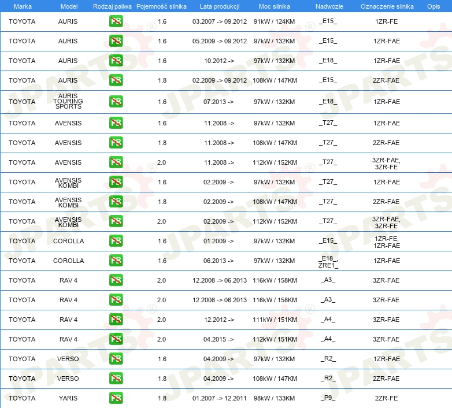Click the fuel icon for Corolla 06.2013 row

click(x=116, y=261)
